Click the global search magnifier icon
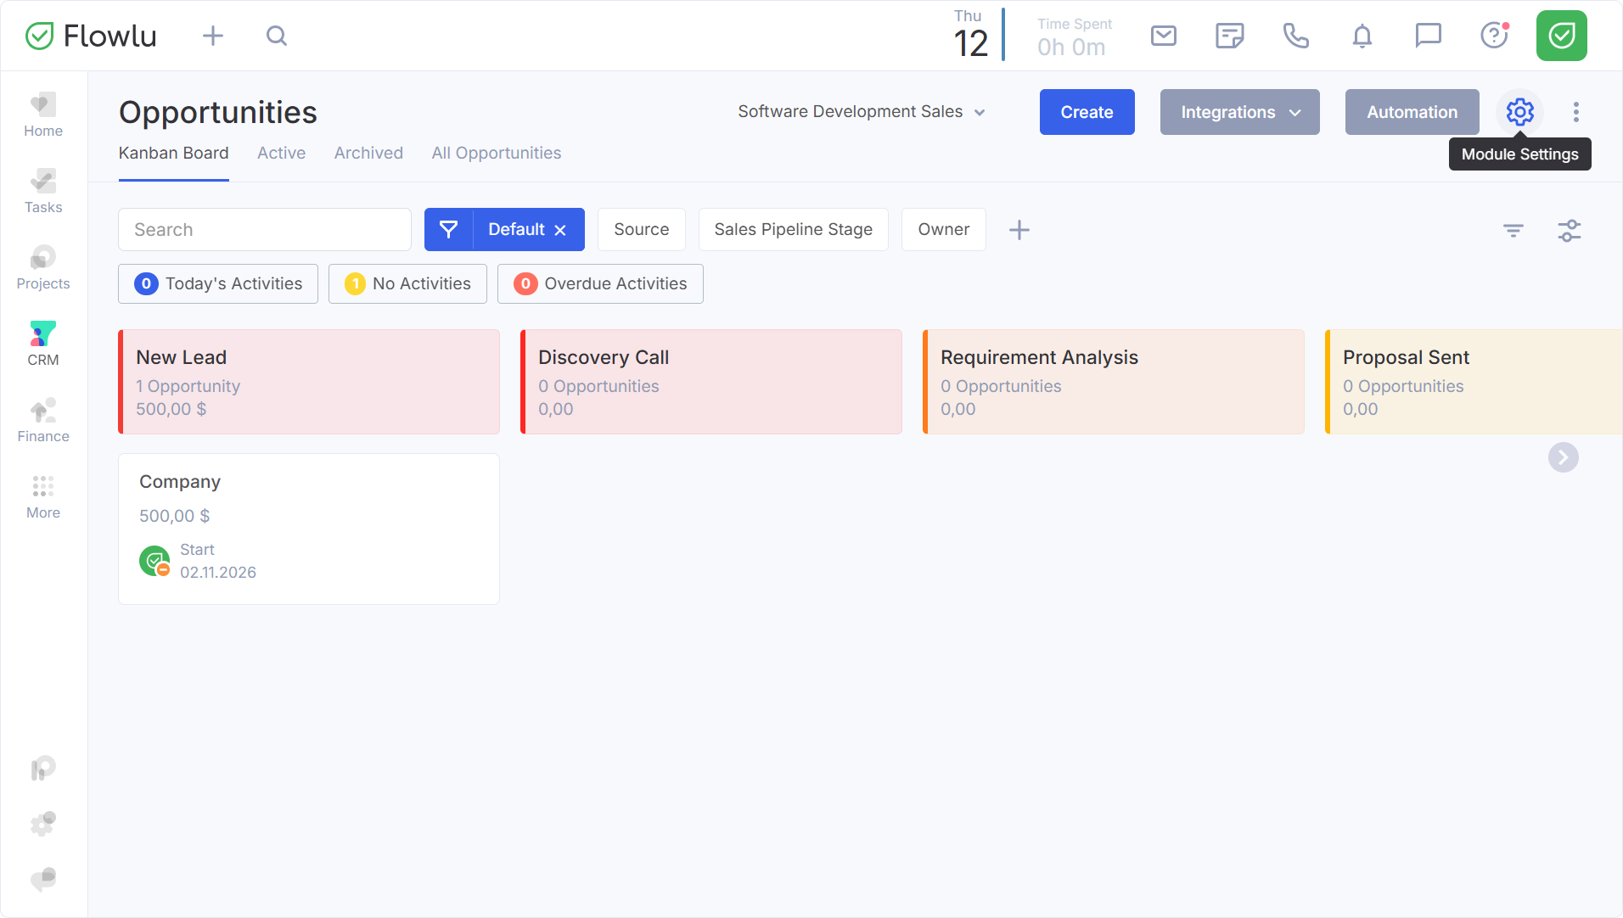 (277, 36)
